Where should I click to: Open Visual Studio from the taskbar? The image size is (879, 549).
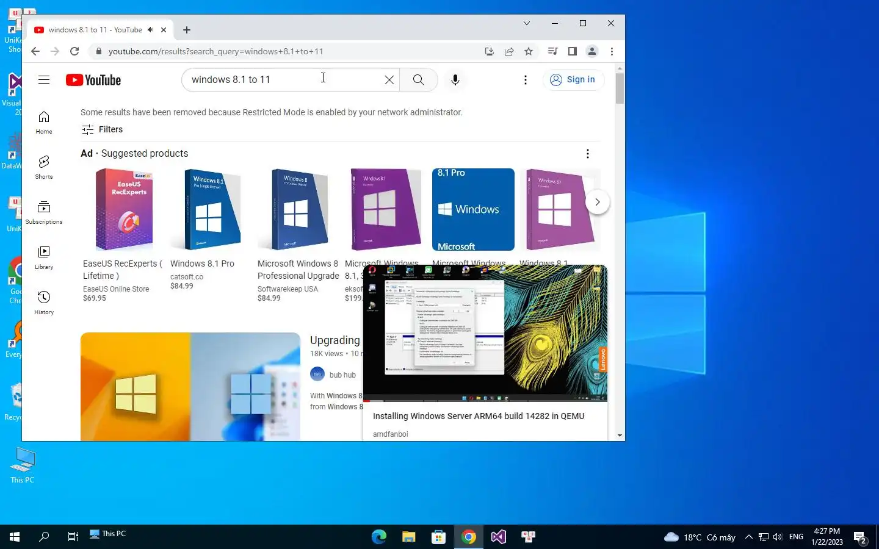pos(499,537)
